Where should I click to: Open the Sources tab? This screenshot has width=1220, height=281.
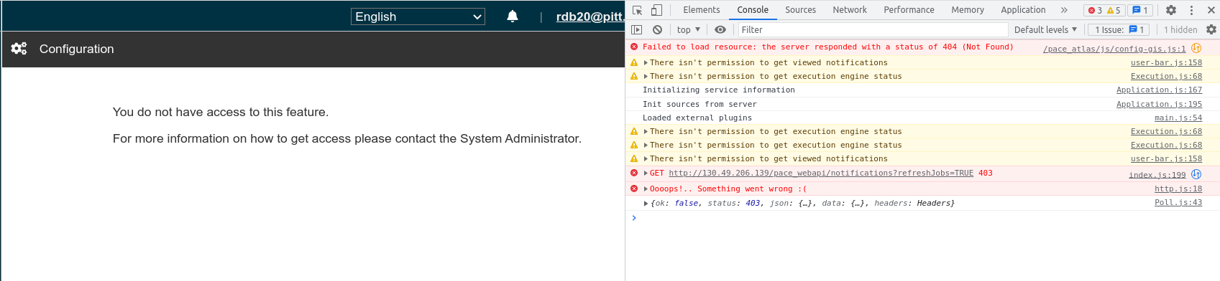coord(800,10)
